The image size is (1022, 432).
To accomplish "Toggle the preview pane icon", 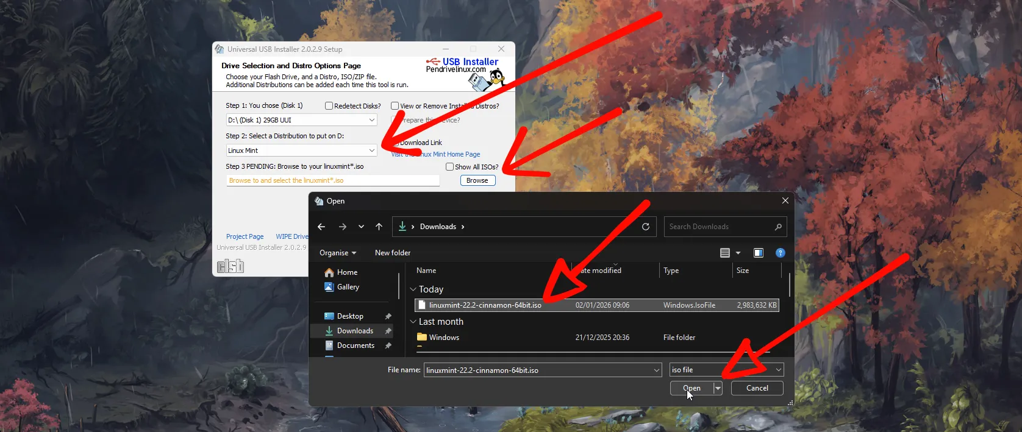I will click(x=759, y=253).
